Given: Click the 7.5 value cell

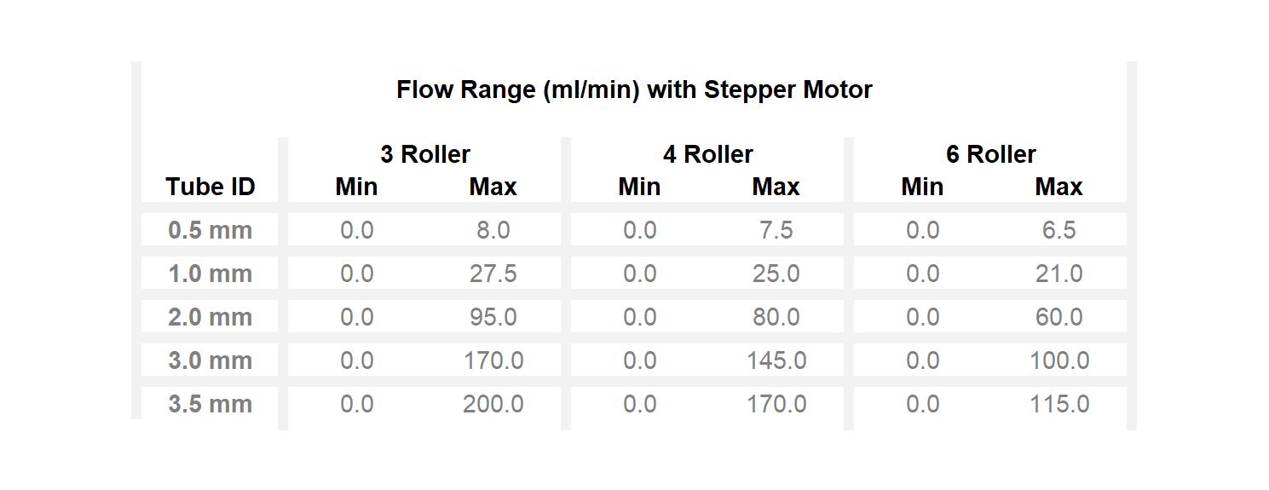Looking at the screenshot, I should [x=776, y=230].
